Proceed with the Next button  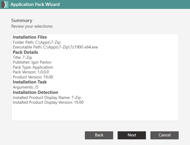click(132, 135)
